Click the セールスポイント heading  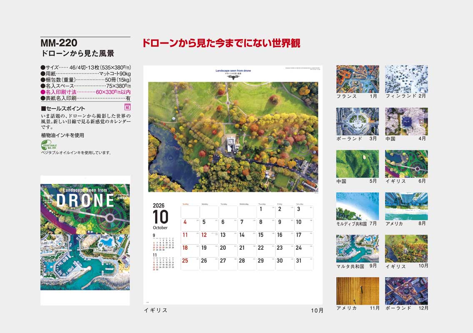[63, 109]
